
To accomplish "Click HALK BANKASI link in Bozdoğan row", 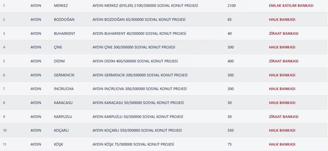I will point(282,19).
